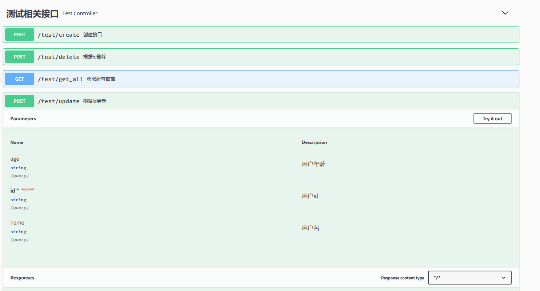
Task: Collapse the /test/update endpoint path
Action: tap(59, 101)
